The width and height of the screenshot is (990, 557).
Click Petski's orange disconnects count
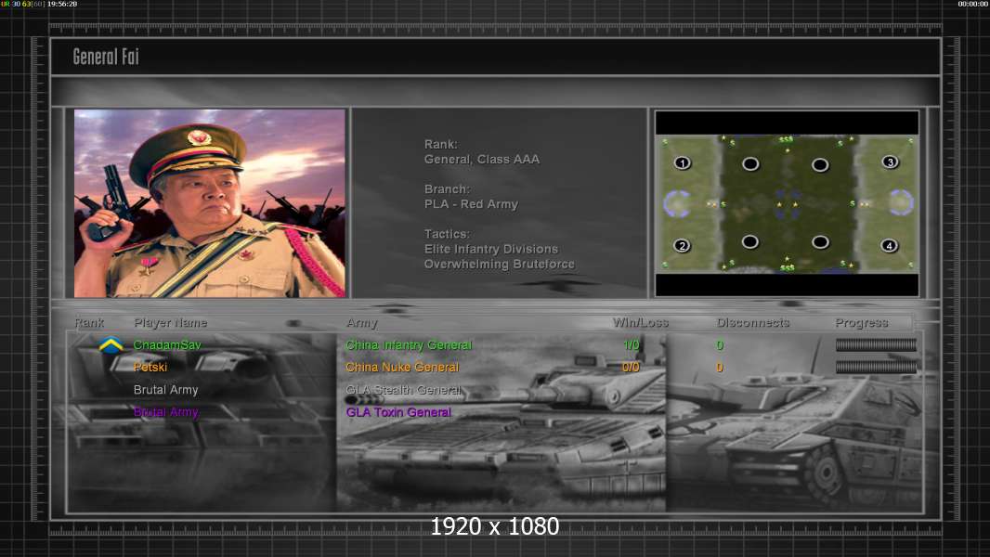click(x=720, y=367)
